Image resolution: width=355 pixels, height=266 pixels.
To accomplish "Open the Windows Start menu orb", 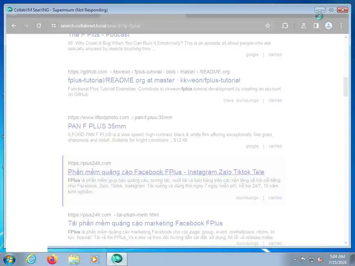I will point(9,259).
